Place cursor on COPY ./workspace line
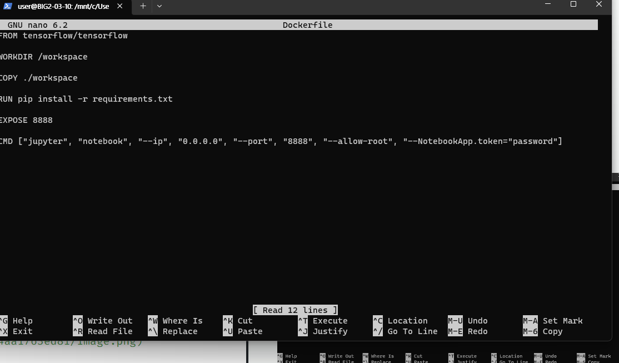Screen dimensions: 619x363 39,78
